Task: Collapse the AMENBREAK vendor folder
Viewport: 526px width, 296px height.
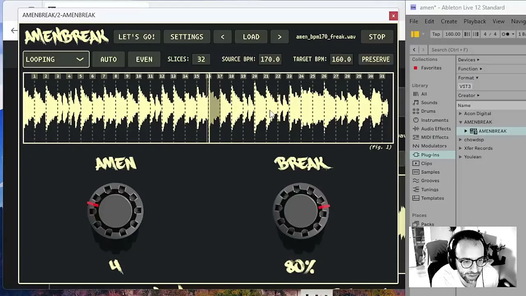Action: click(x=460, y=122)
